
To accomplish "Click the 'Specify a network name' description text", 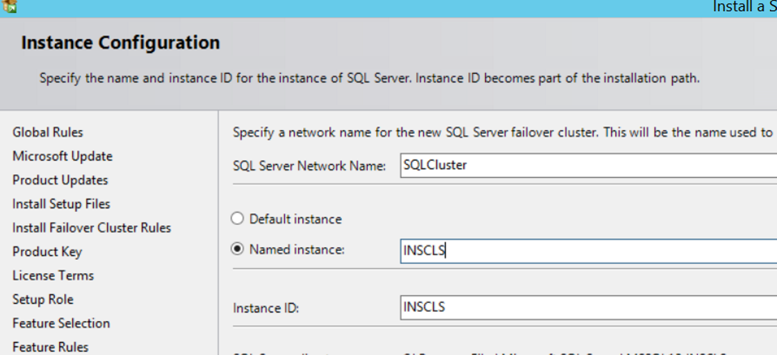I will [x=502, y=132].
